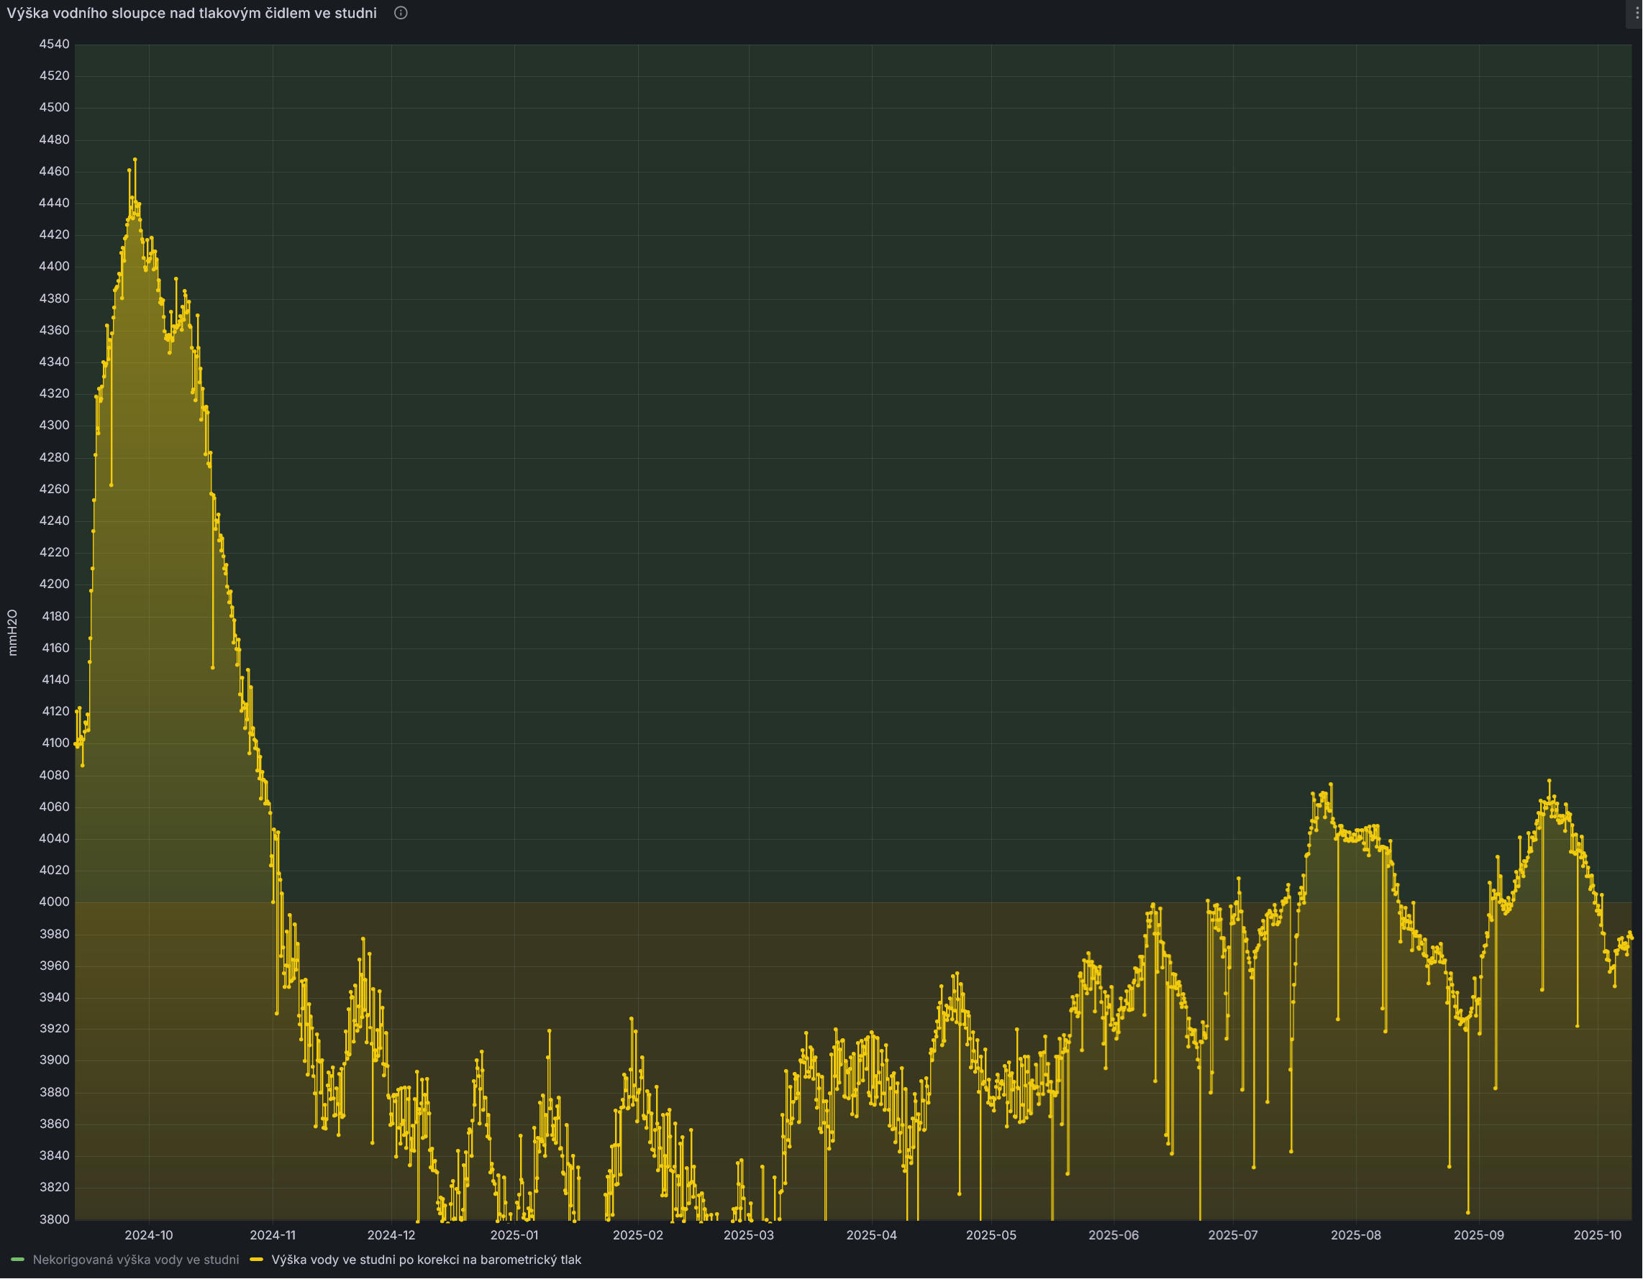1643x1279 pixels.
Task: Click the 4540 y-axis tick label
Action: tap(54, 44)
